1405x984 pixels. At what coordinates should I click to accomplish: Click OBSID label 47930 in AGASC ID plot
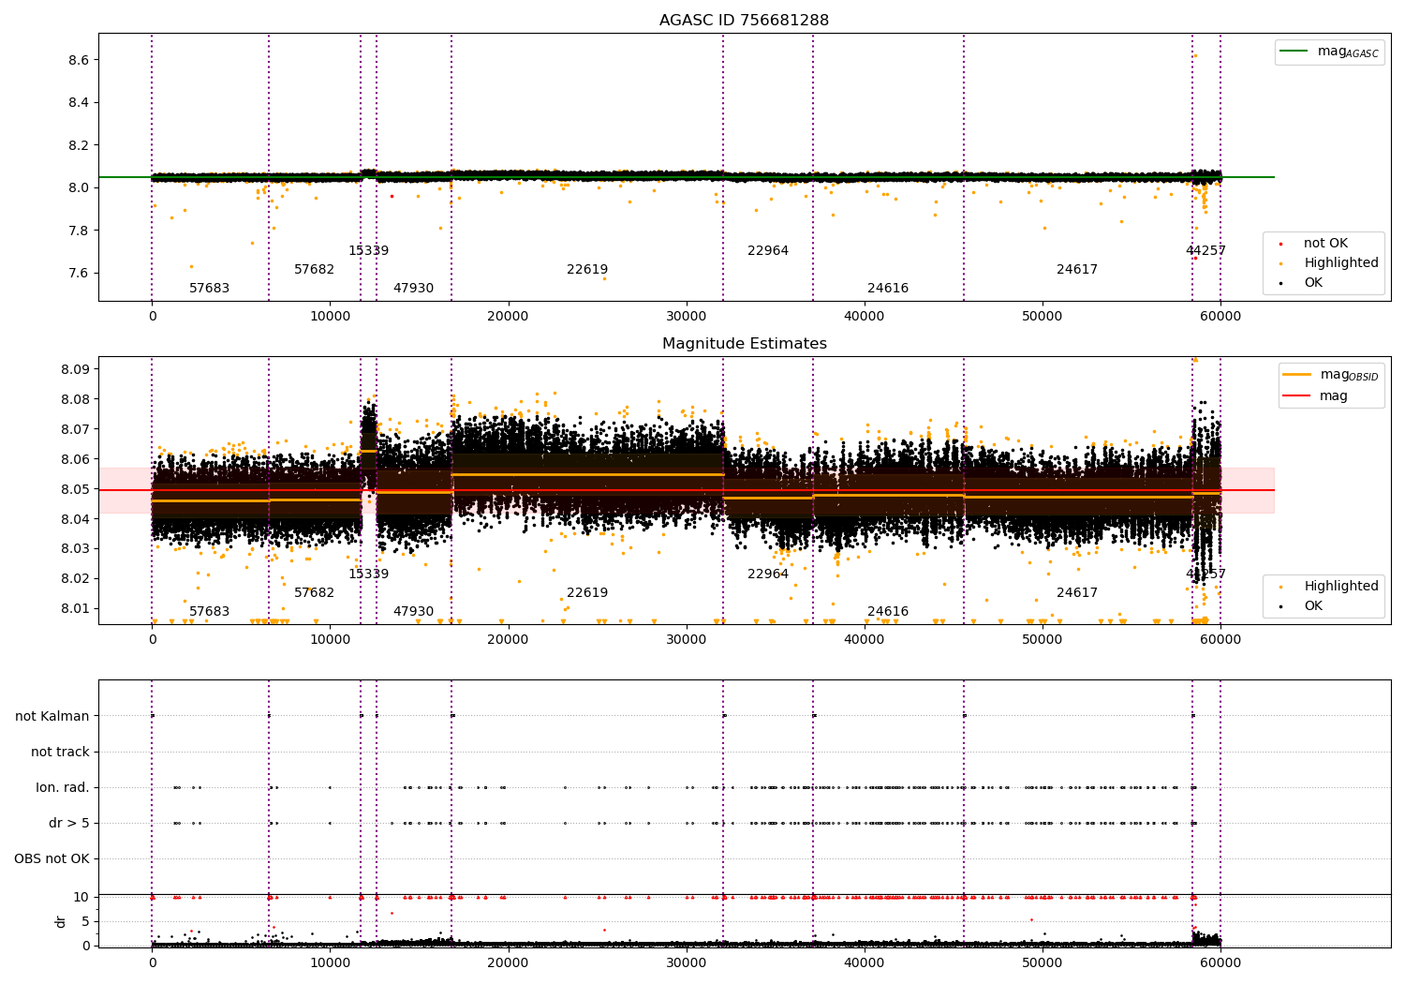point(413,289)
